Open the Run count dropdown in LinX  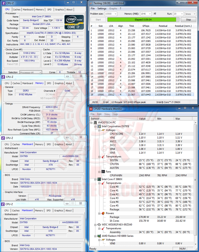(182, 14)
